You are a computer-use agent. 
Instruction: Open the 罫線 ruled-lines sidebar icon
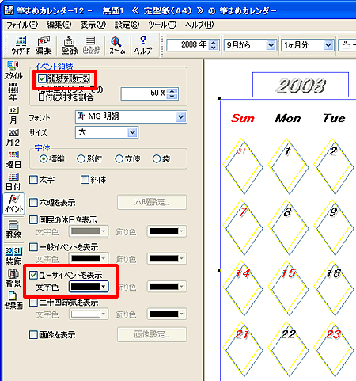(13, 230)
